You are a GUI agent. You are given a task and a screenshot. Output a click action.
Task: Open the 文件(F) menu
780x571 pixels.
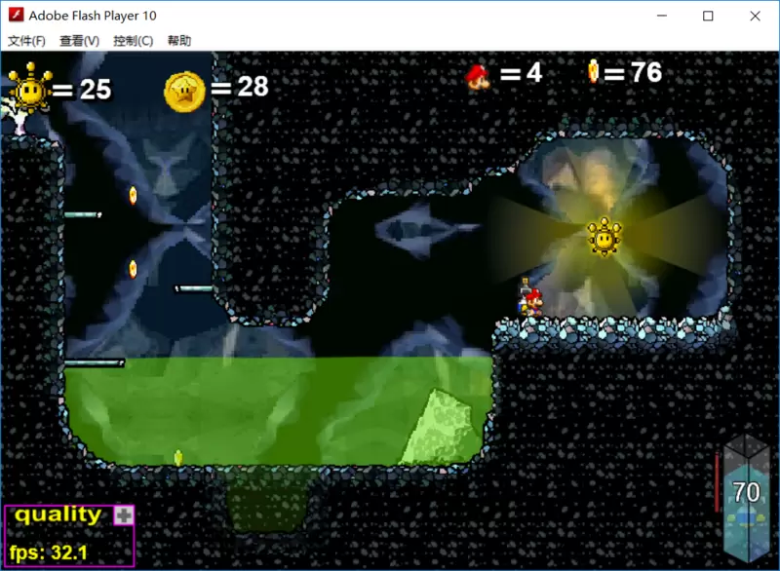26,41
